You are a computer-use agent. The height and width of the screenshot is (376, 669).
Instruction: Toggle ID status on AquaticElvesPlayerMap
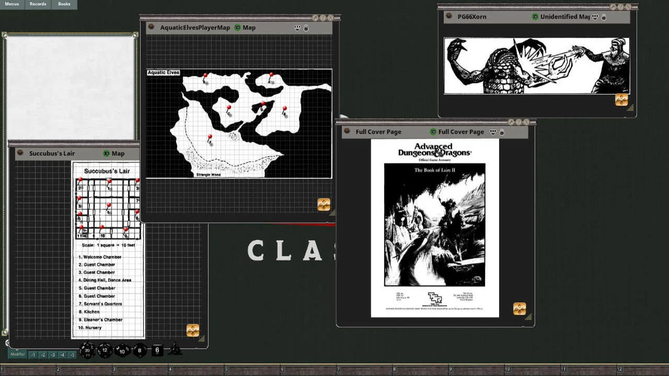point(238,28)
